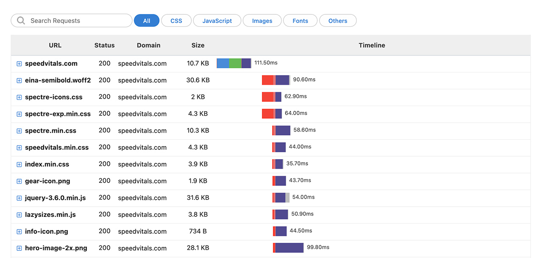Click plus icon beside jquery-3.6.0.min.js
543x258 pixels.
point(19,198)
